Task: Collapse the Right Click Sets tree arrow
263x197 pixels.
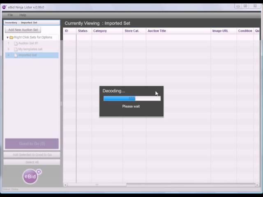Action: pyautogui.click(x=7, y=37)
